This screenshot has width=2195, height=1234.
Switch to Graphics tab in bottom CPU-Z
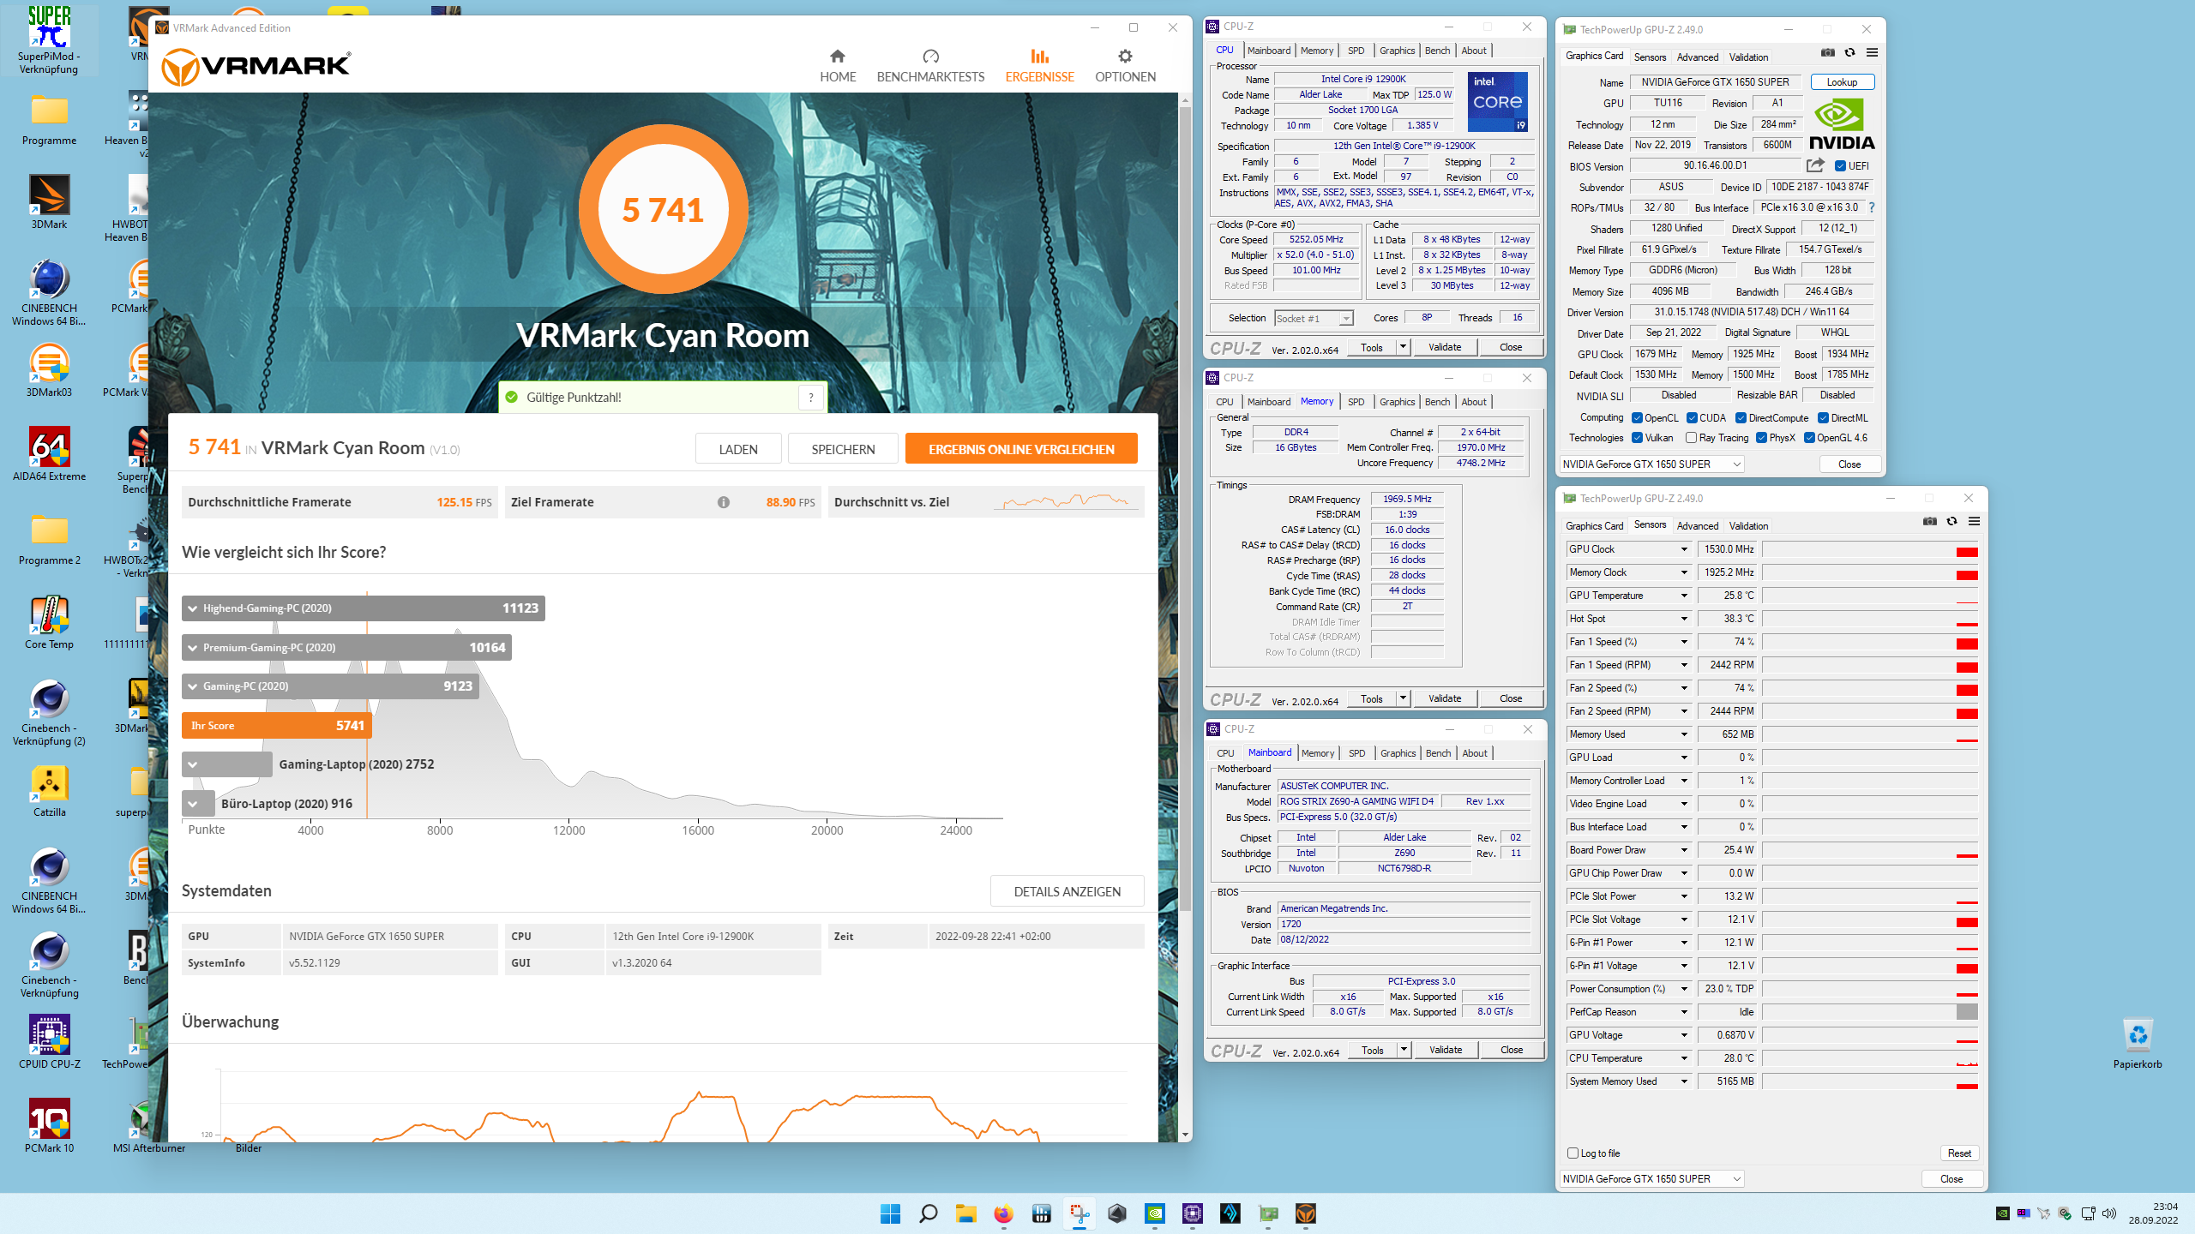coord(1398,753)
